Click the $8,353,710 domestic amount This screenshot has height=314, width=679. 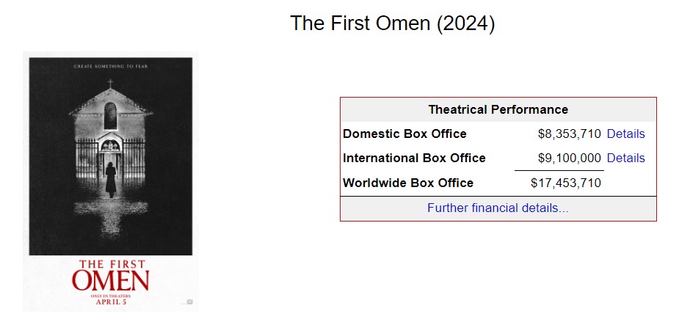570,134
